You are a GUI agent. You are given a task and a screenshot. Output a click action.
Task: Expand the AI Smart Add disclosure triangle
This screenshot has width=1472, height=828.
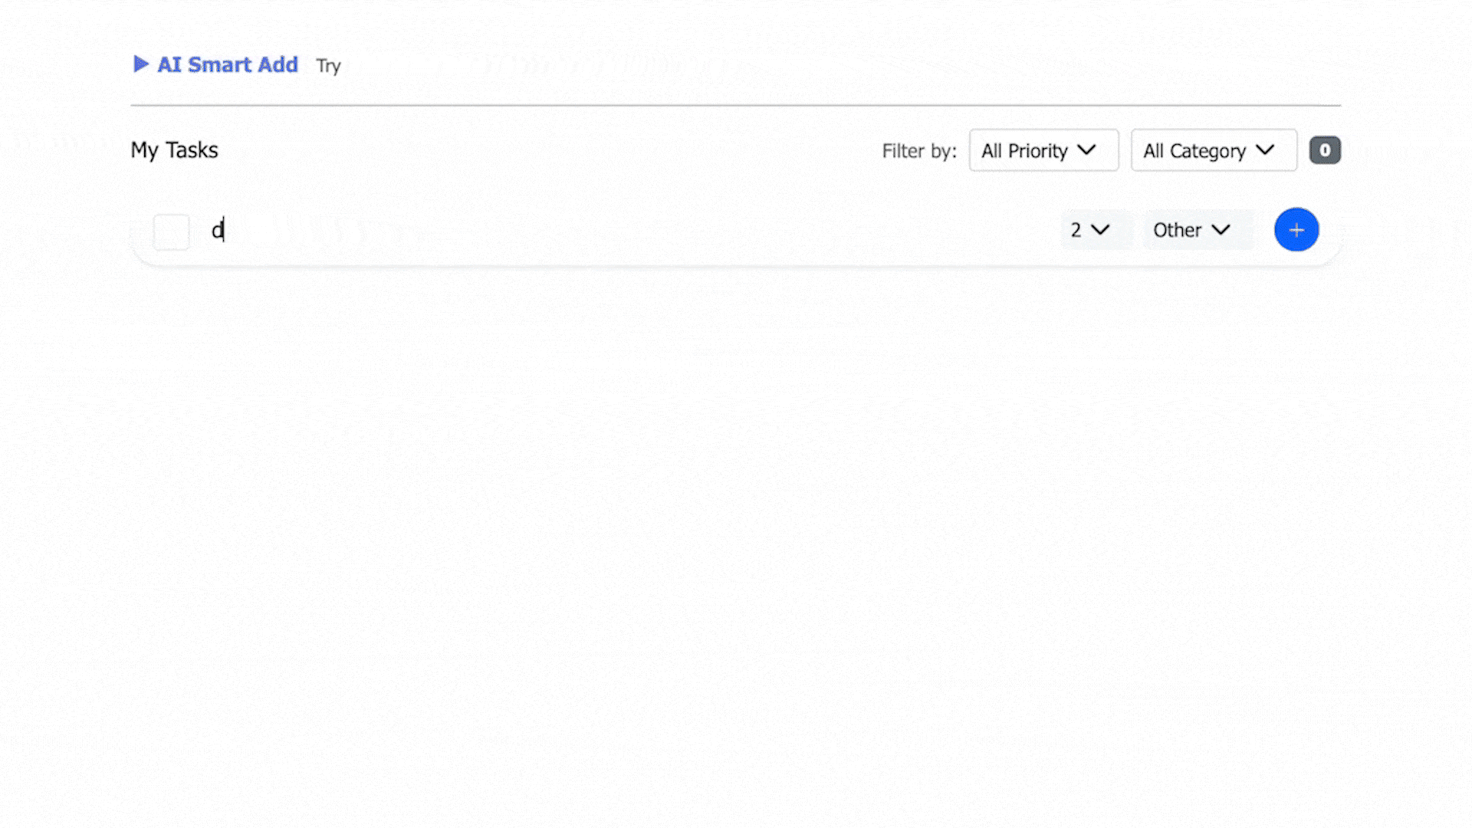coord(140,64)
